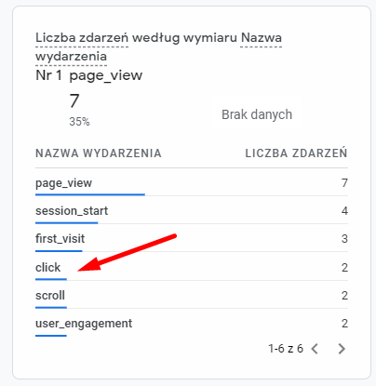
Task: Go to the previous page arrow
Action: click(x=315, y=349)
